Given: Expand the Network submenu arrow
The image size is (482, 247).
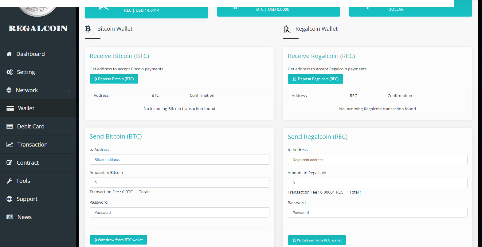Looking at the screenshot, I should 69,91.
